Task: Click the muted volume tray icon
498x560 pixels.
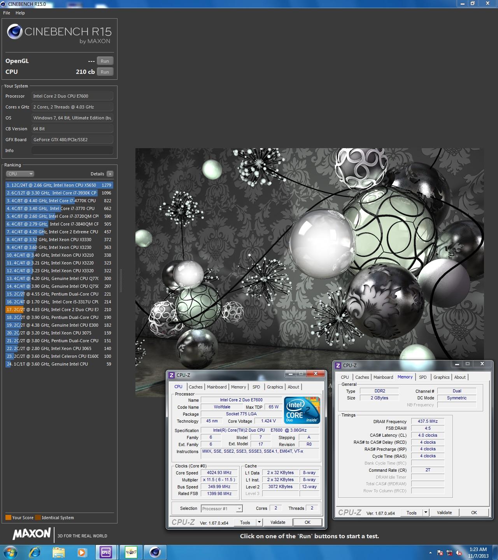Action: pyautogui.click(x=459, y=553)
